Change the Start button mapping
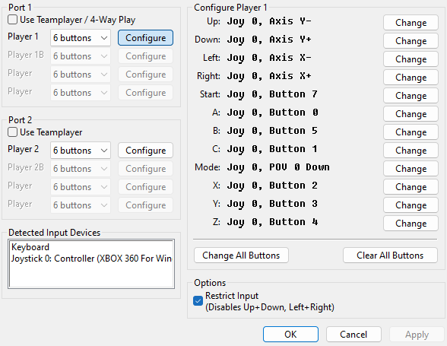Image resolution: width=447 pixels, height=346 pixels. 411,96
